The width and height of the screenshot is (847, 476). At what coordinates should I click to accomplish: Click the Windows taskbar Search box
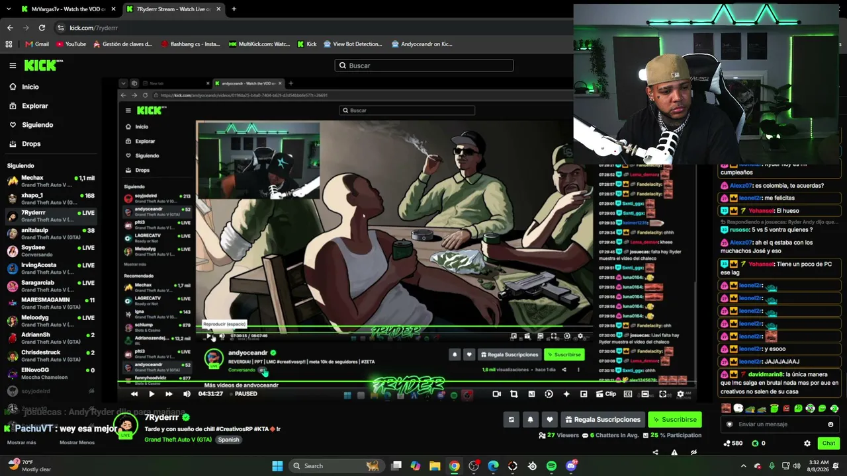[336, 466]
